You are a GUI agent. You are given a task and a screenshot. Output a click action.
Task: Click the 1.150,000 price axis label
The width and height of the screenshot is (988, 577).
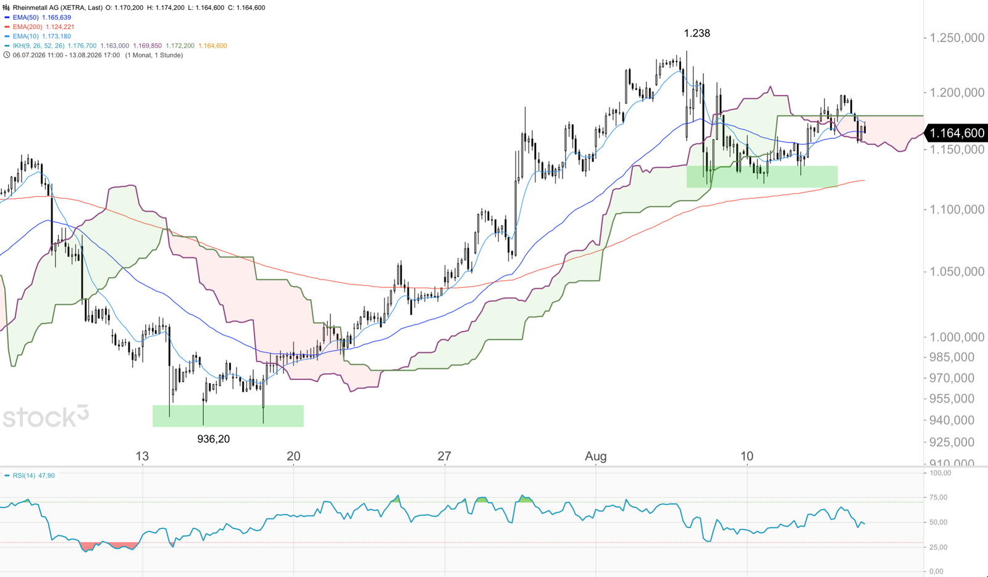957,149
